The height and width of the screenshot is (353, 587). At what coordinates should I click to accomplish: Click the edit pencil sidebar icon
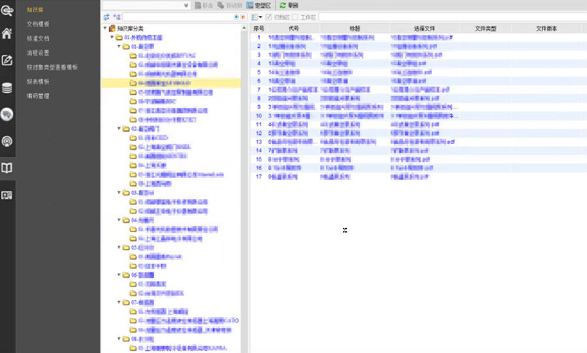(x=7, y=61)
